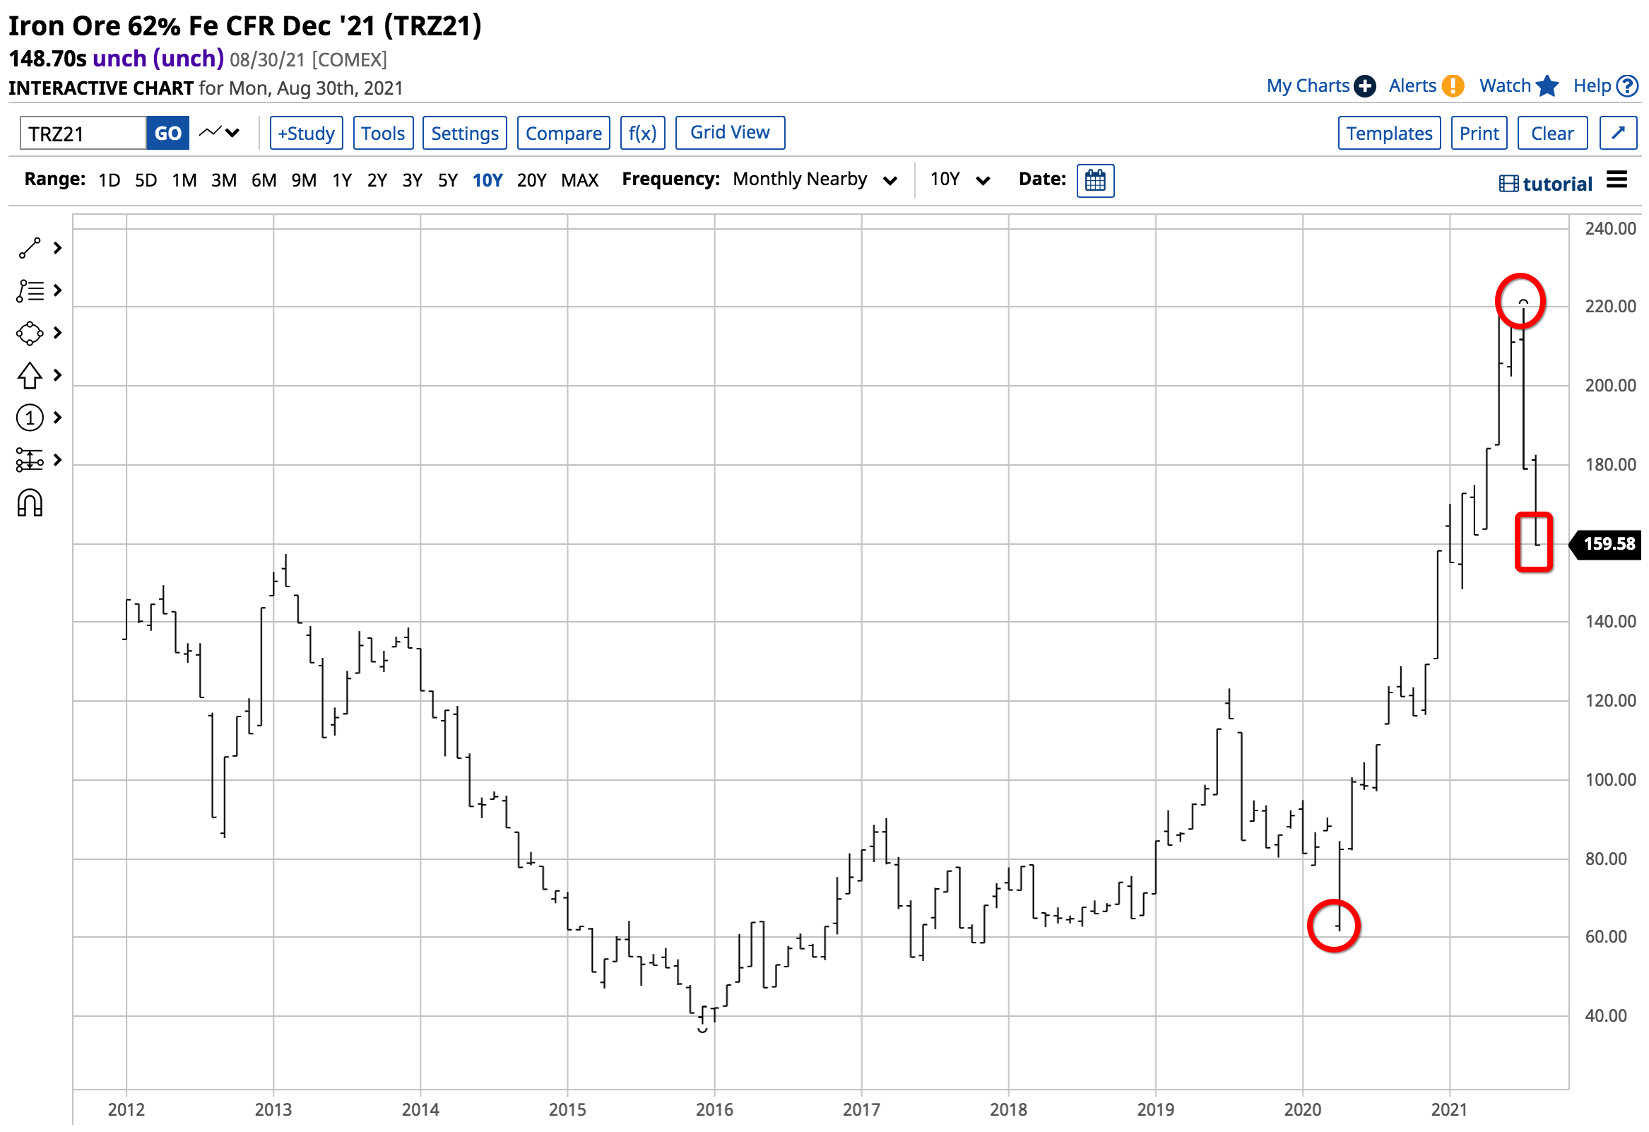1649x1132 pixels.
Task: Open the Help link
Action: point(1606,86)
